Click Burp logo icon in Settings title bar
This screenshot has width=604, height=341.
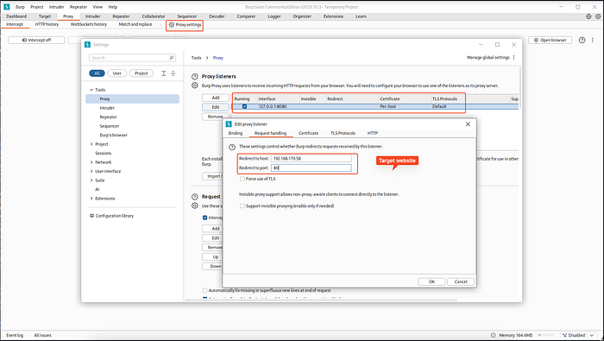point(87,45)
